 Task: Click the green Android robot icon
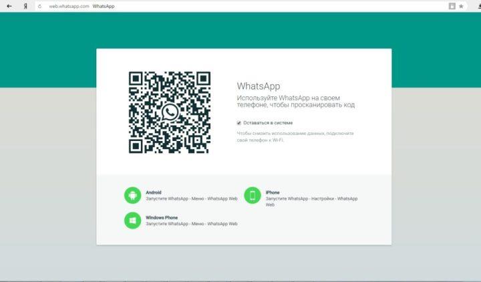pos(132,195)
